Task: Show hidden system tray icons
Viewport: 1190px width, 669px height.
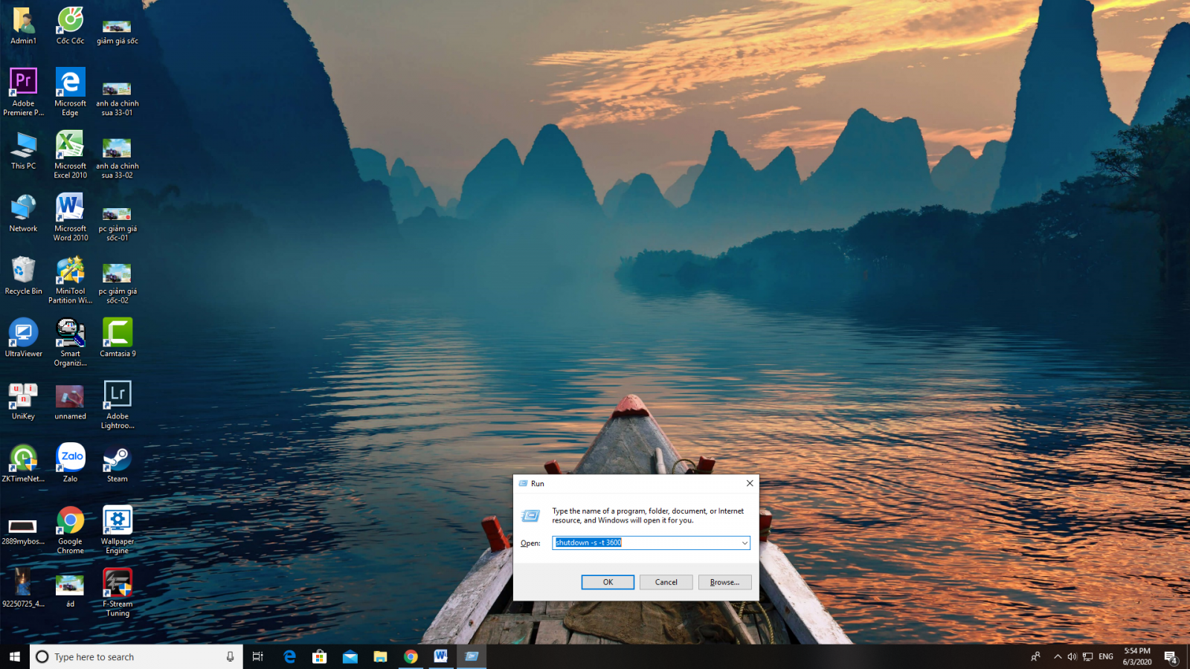Action: point(1058,656)
